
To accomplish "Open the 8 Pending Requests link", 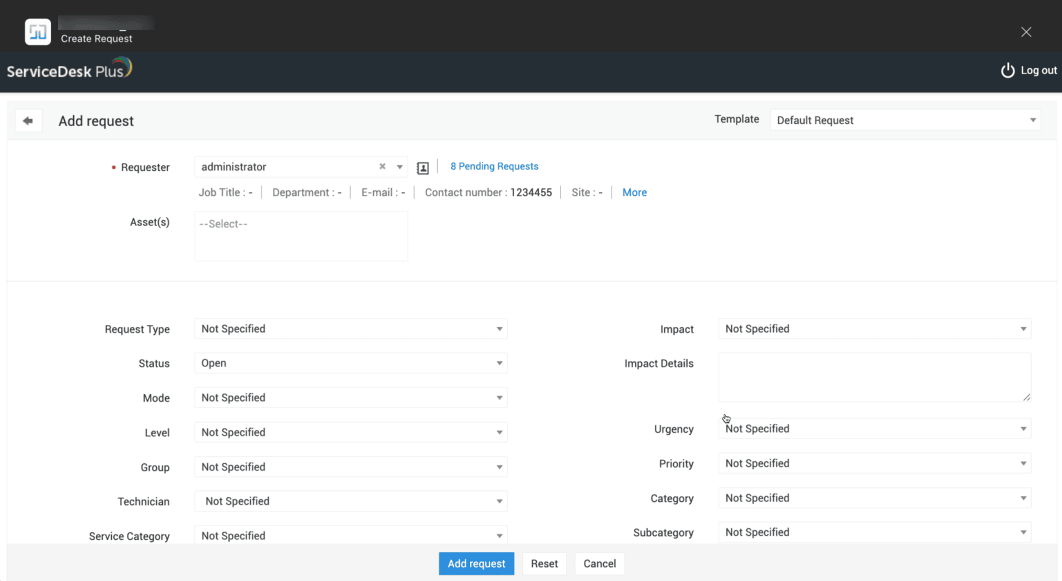I will 494,166.
